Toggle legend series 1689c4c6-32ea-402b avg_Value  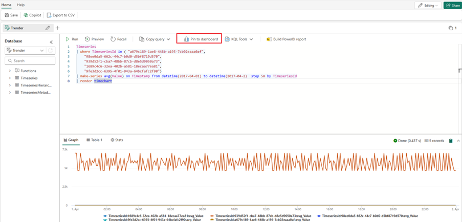click(153, 216)
